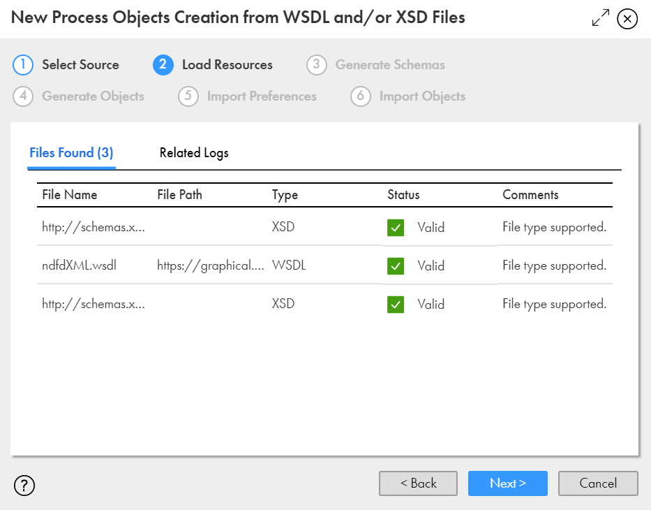Proceed with the Next > button

508,483
